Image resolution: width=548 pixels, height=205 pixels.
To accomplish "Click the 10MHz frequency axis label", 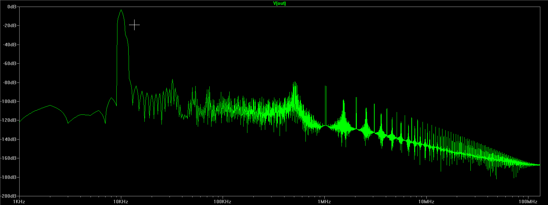I will coord(426,202).
